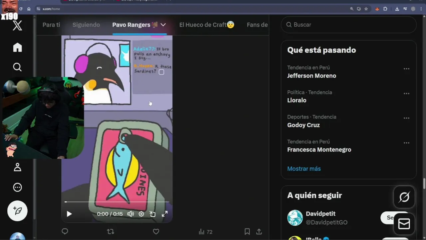
Task: Like the post with heart icon
Action: point(156,231)
